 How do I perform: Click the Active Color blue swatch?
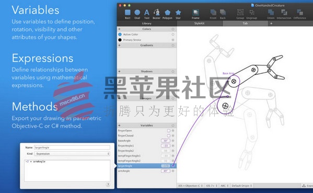(x=120, y=35)
